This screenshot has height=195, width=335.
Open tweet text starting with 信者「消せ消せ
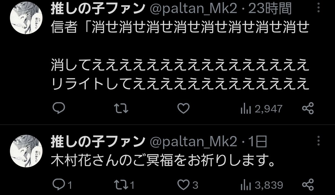coord(180,55)
